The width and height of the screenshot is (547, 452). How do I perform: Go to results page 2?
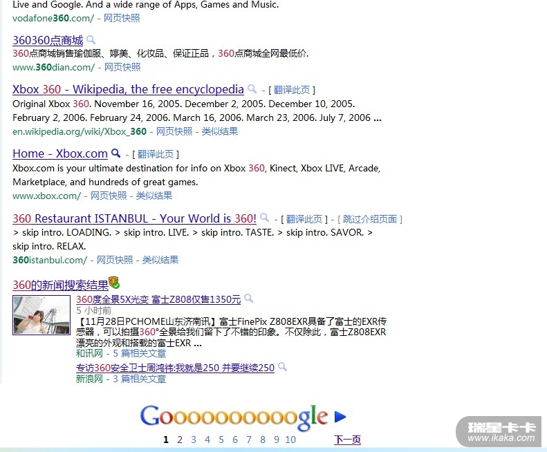(180, 440)
